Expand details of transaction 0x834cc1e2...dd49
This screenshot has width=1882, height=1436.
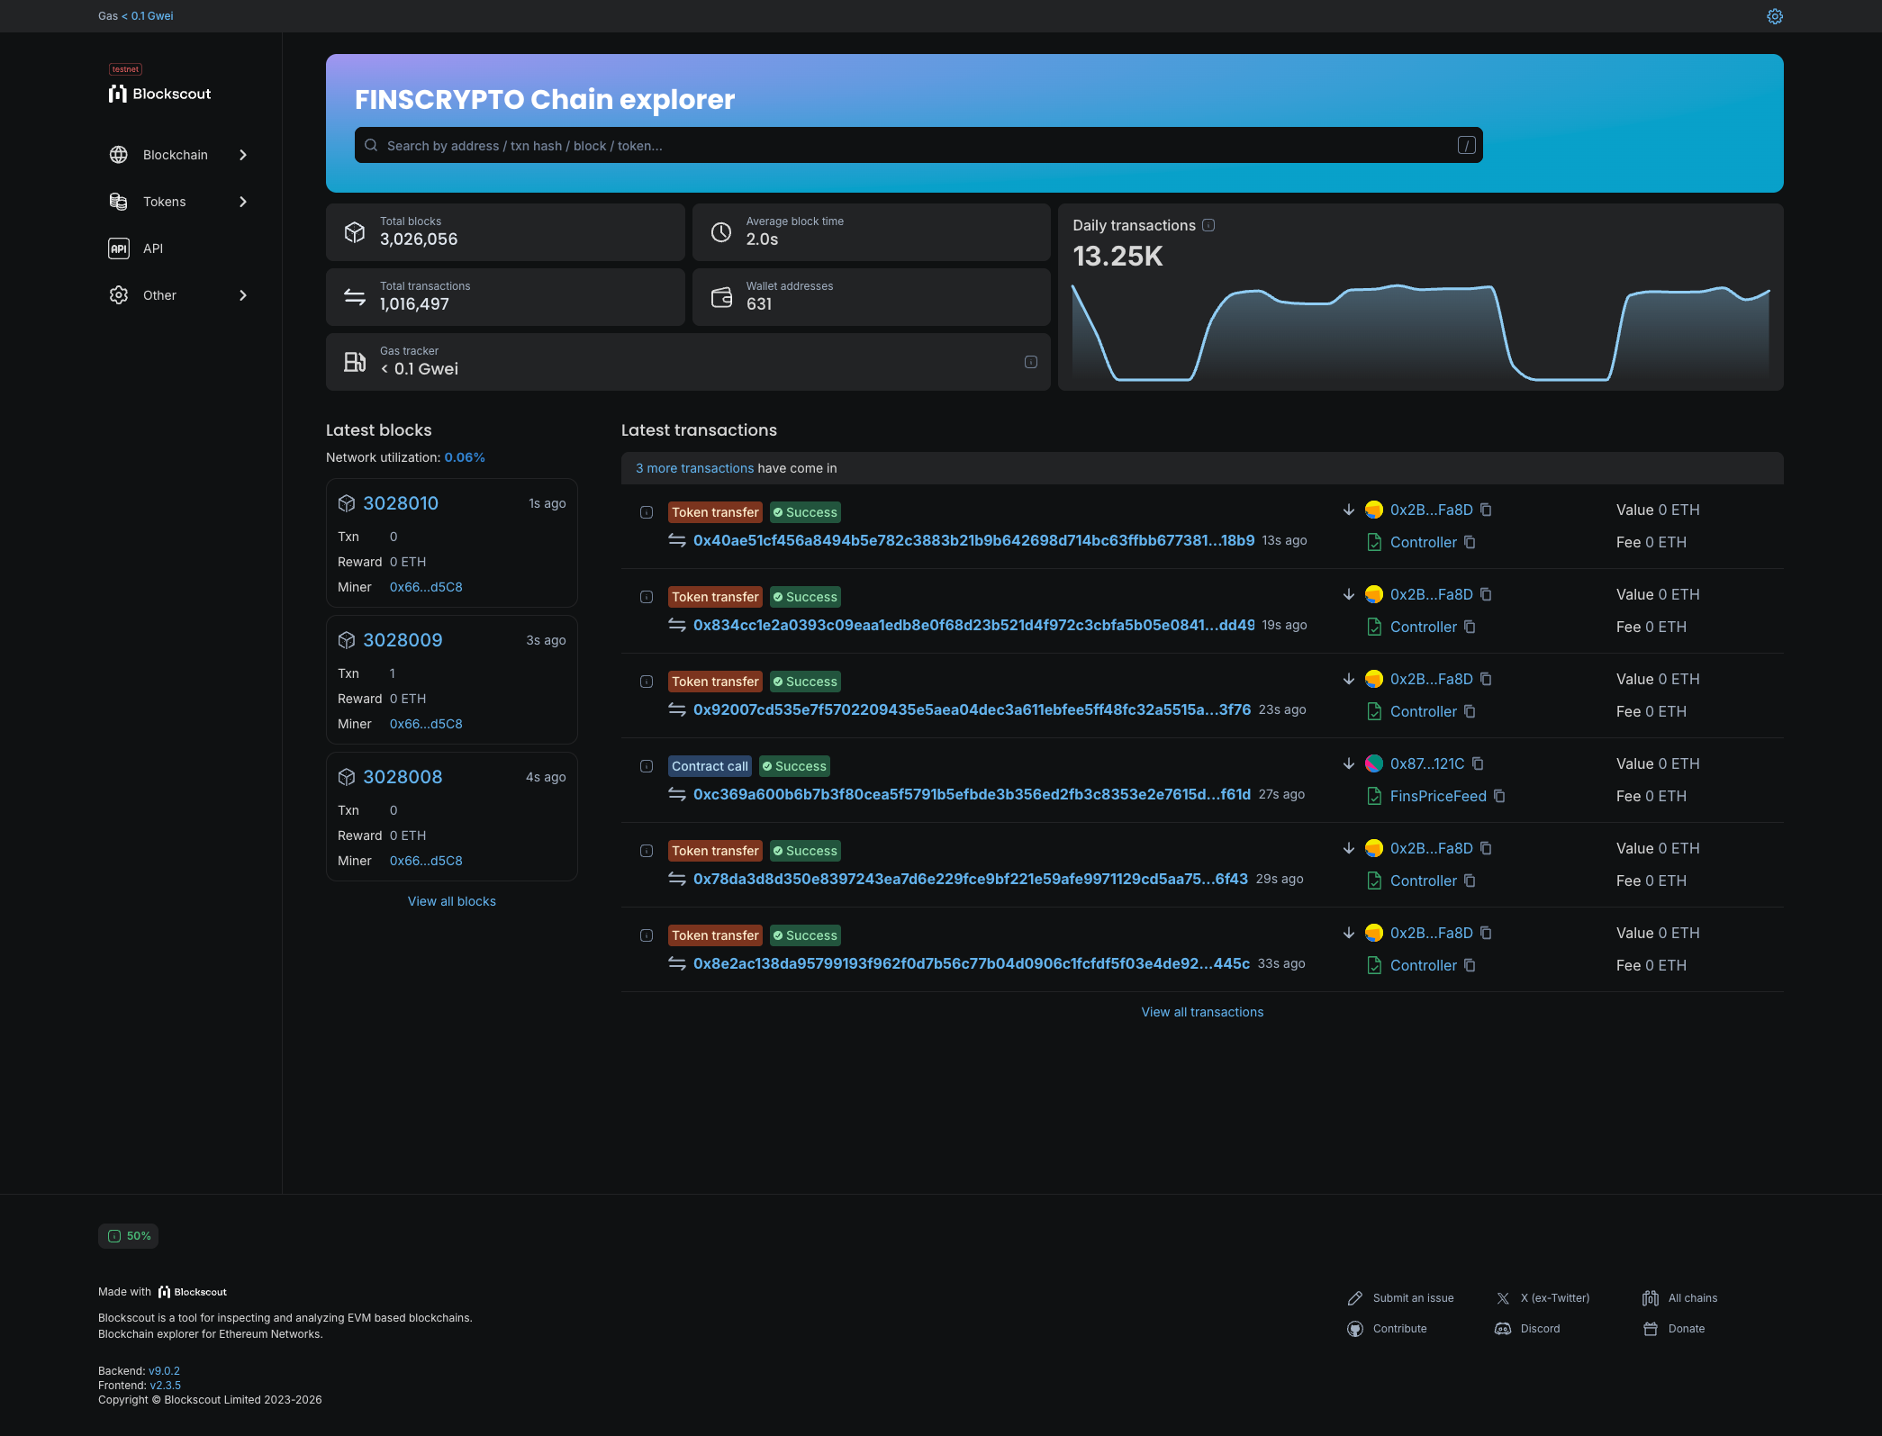[647, 597]
